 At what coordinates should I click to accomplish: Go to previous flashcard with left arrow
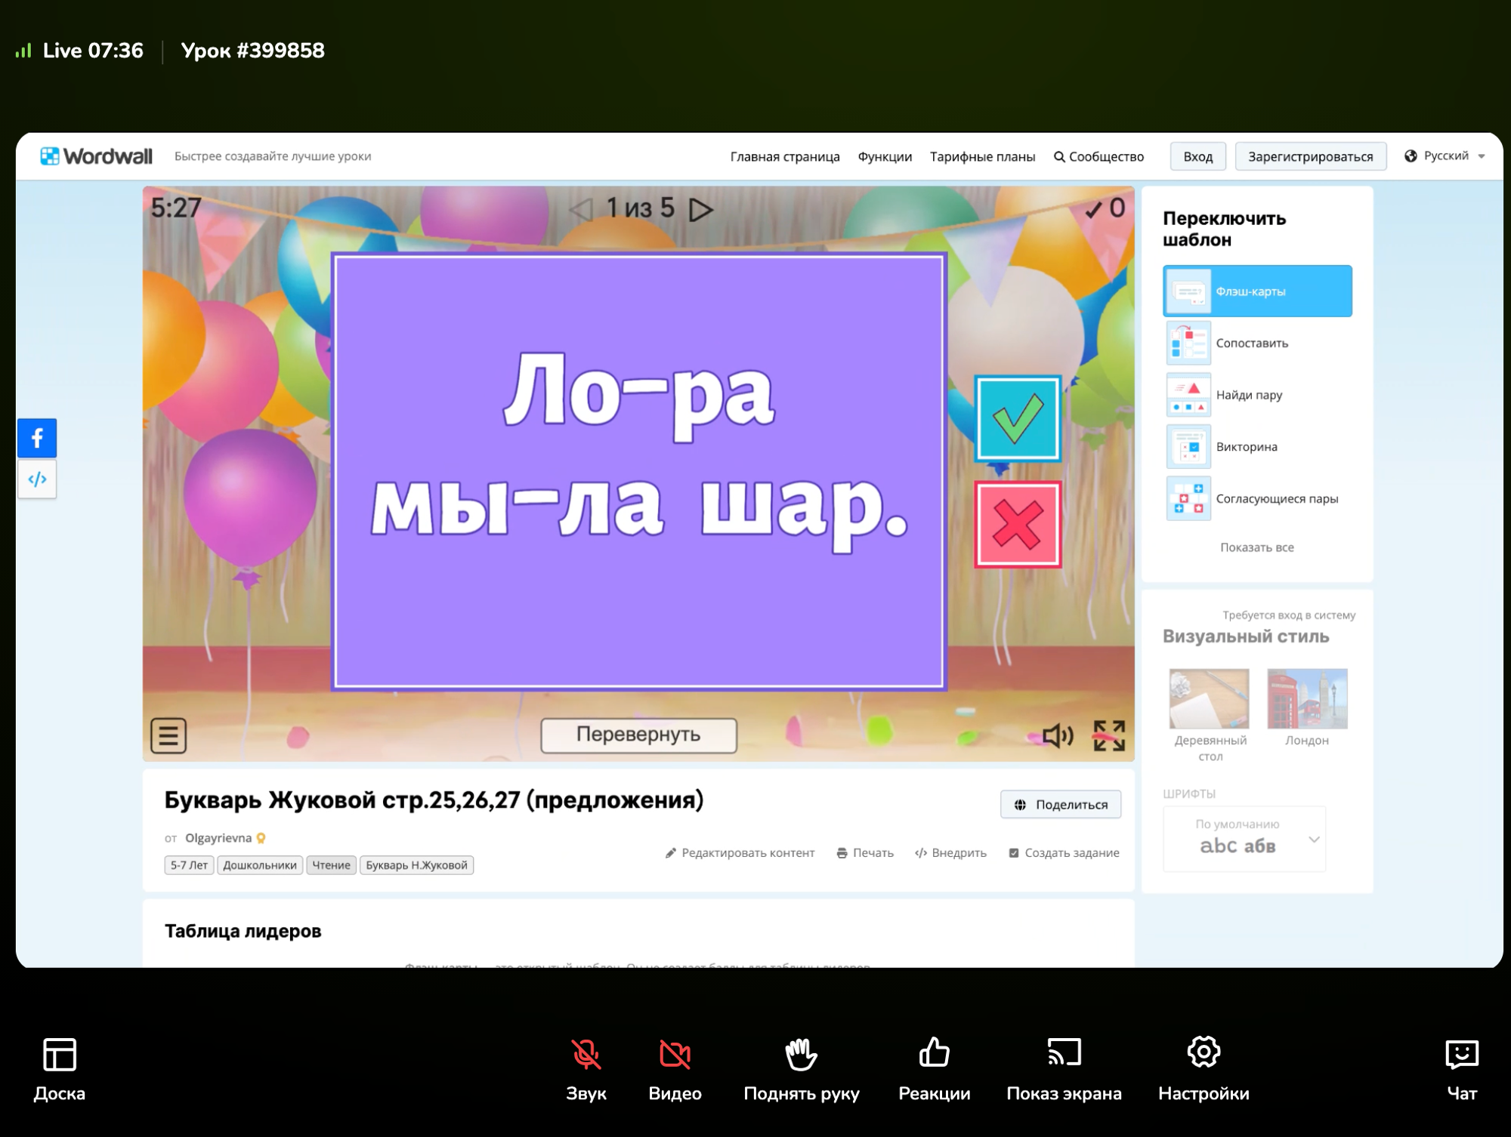tap(581, 209)
